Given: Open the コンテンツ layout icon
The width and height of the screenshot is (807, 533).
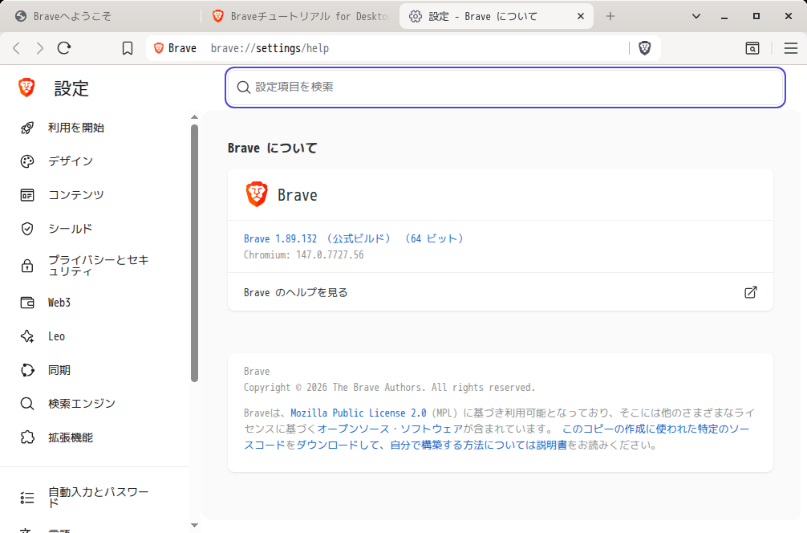Looking at the screenshot, I should (27, 195).
